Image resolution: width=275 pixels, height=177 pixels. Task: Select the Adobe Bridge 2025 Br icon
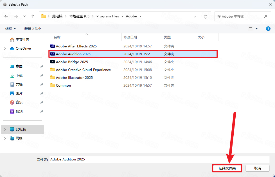(x=53, y=62)
